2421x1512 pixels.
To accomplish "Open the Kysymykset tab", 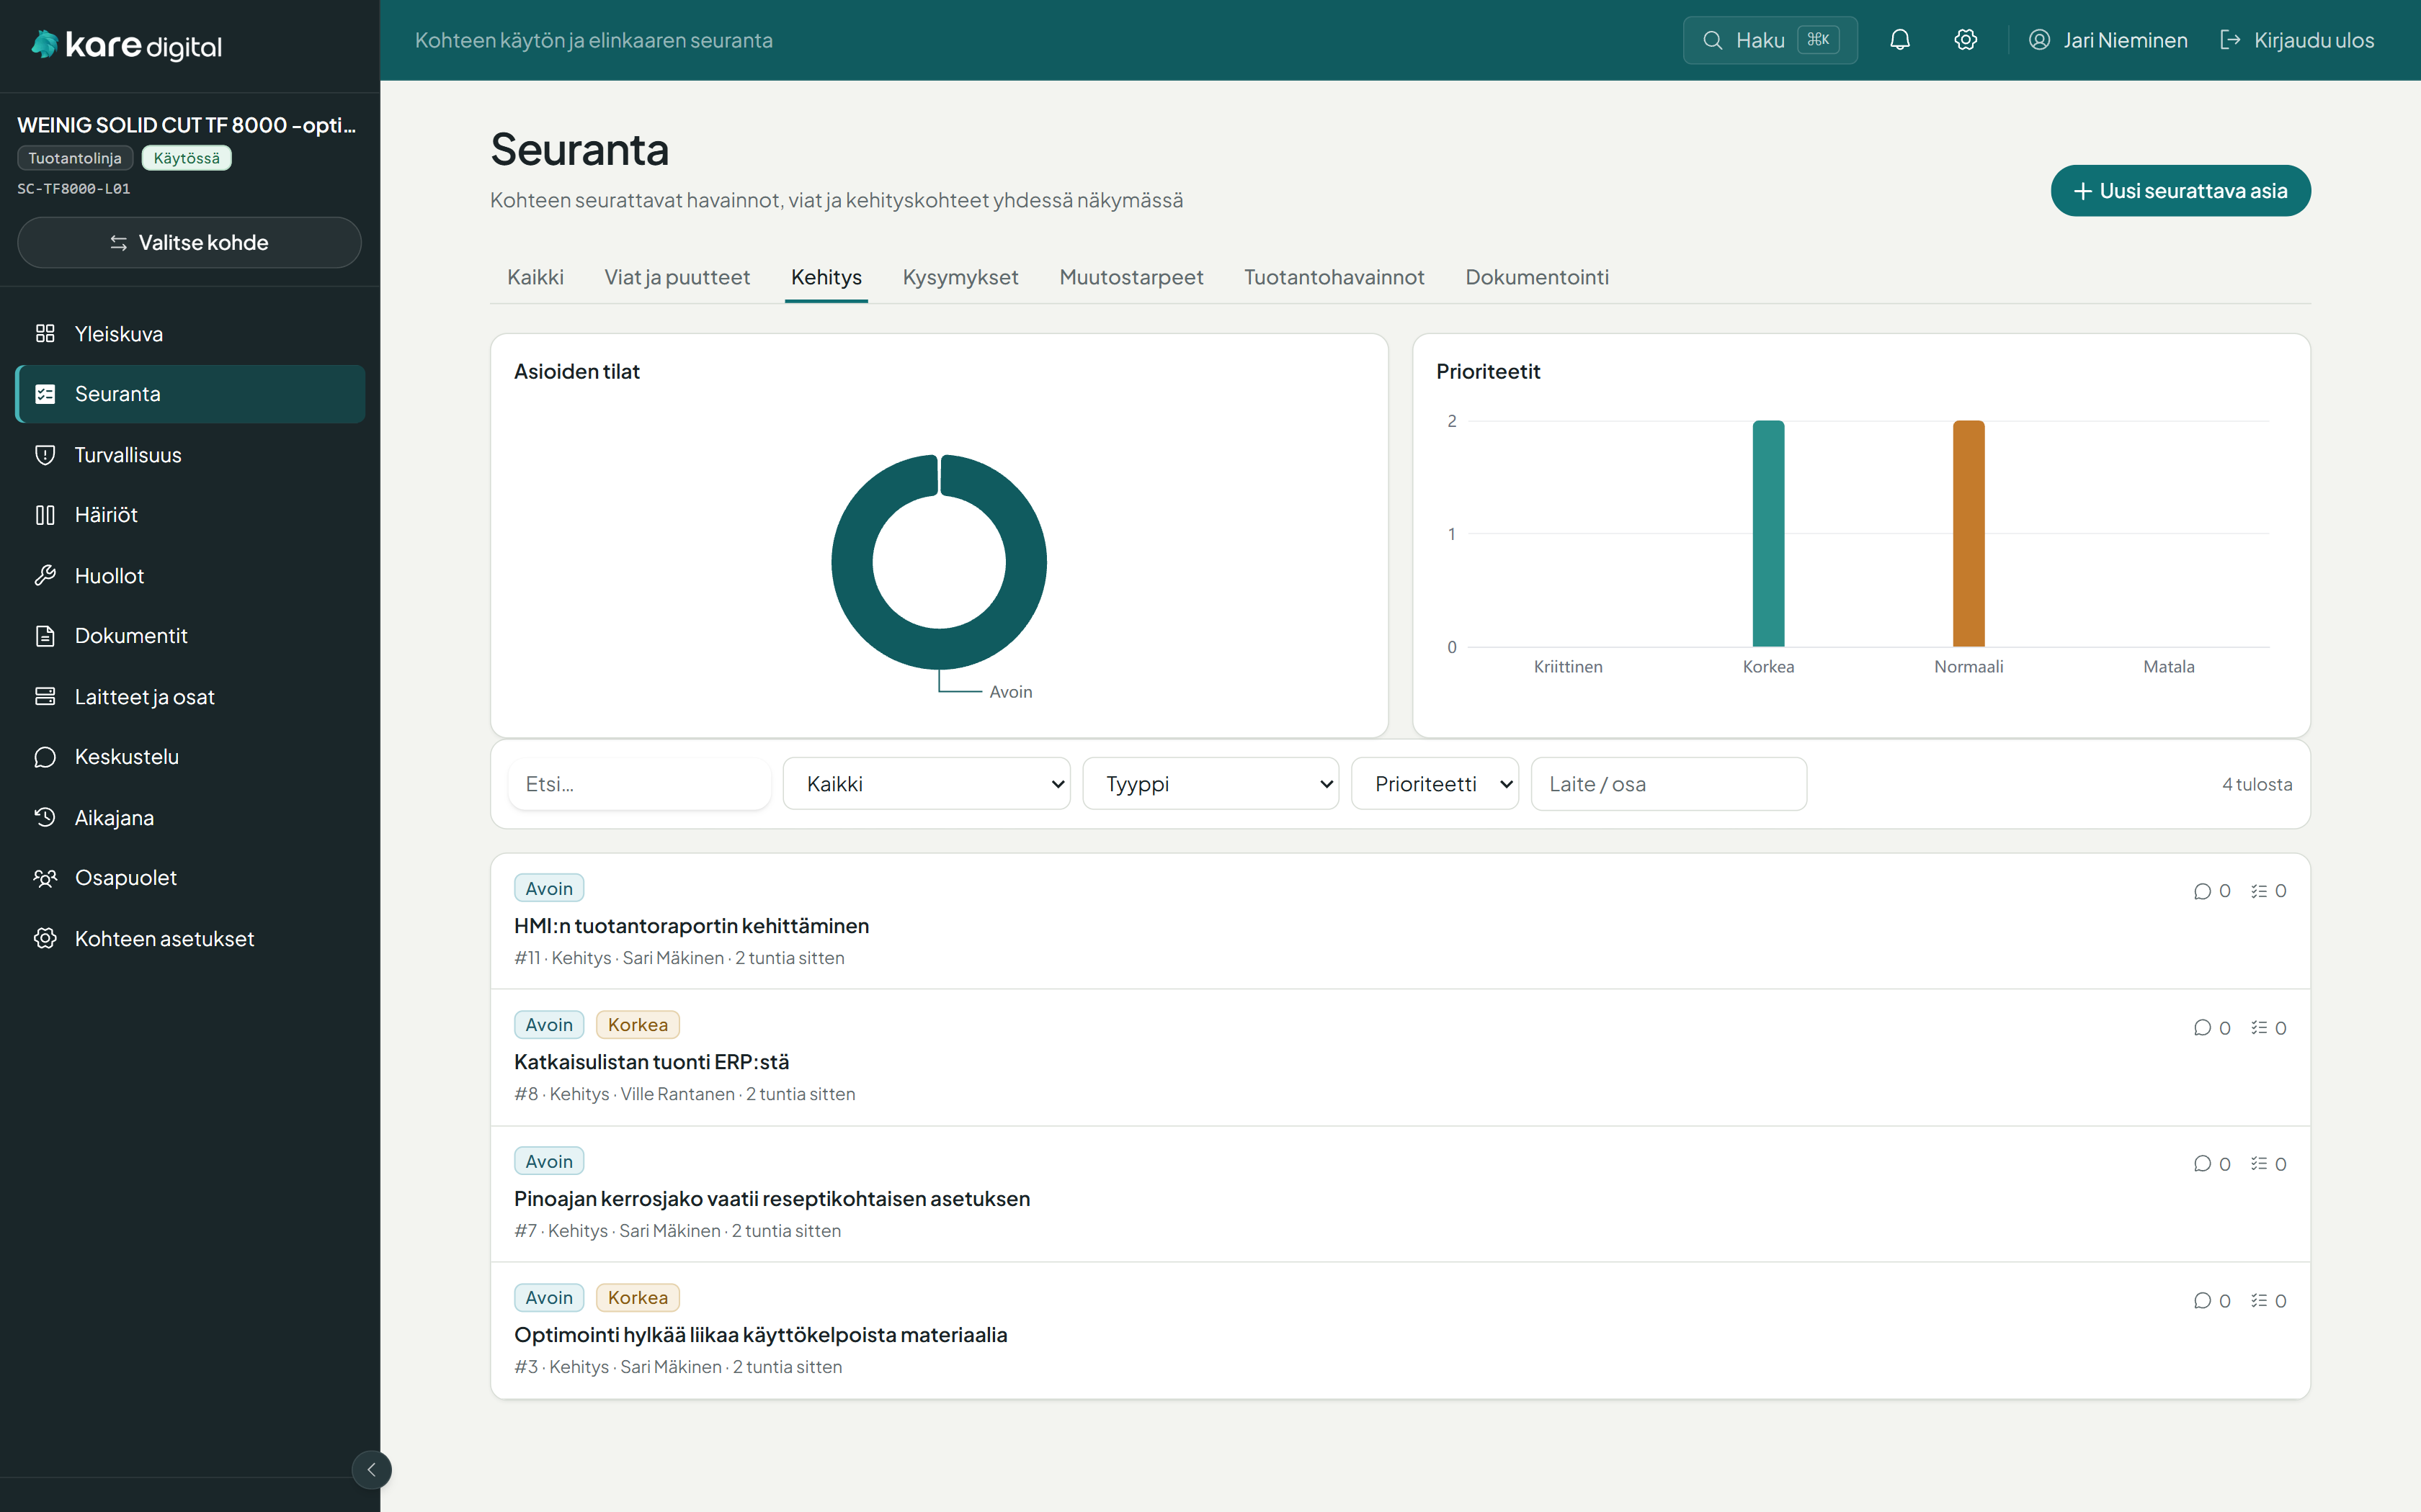I will [960, 277].
